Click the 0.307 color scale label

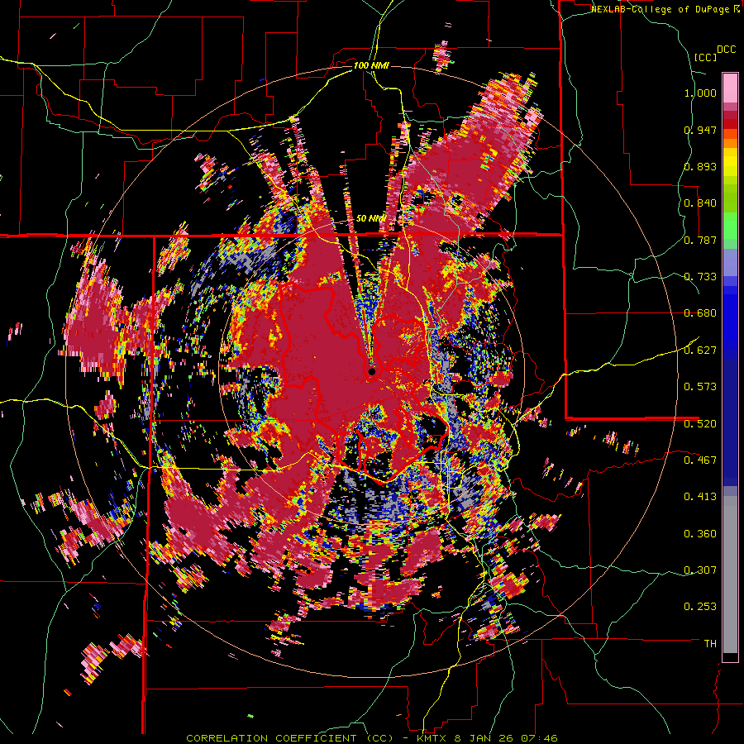coord(700,570)
